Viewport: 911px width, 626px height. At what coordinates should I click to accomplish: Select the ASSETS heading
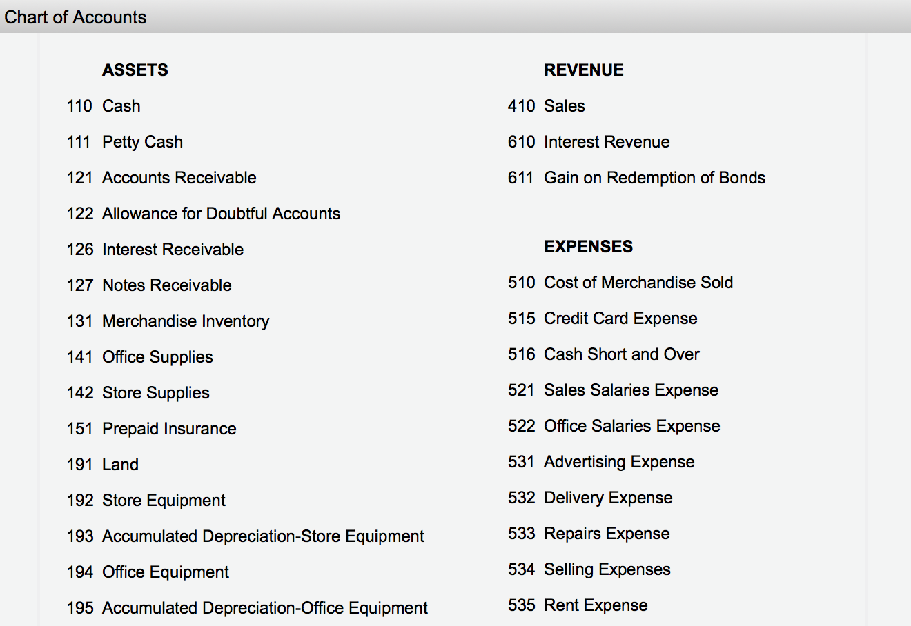pos(135,70)
